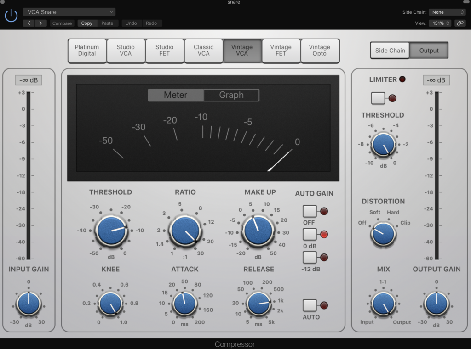Show the Meter display view

(176, 95)
